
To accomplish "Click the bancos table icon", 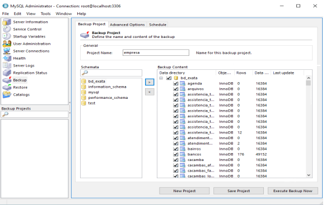I will tap(183, 154).
